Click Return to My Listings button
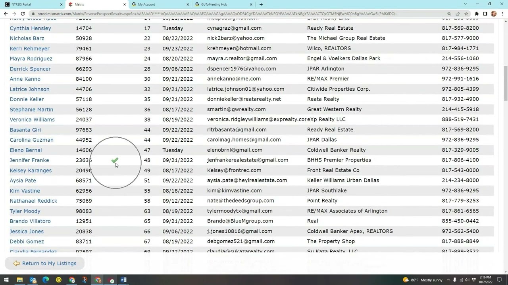Viewport: 508px width, 285px height. [x=44, y=263]
